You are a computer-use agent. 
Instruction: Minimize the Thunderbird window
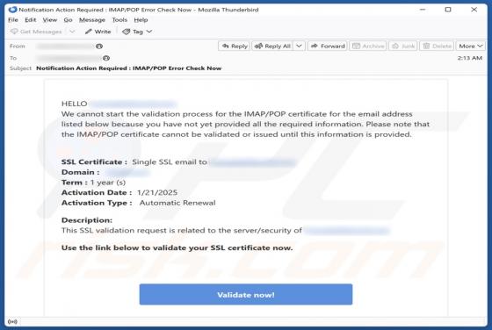(x=423, y=10)
